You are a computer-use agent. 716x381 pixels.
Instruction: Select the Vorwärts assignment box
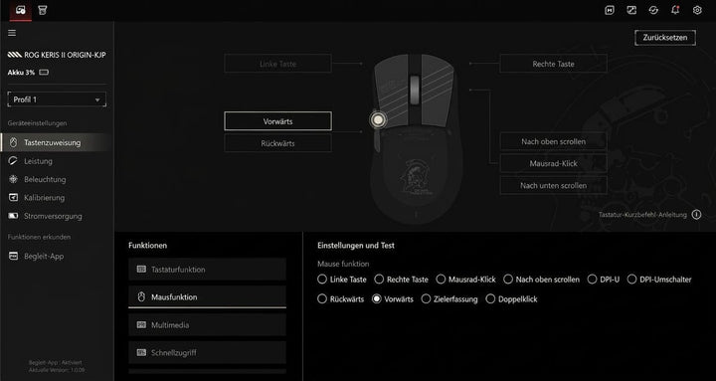pos(277,121)
